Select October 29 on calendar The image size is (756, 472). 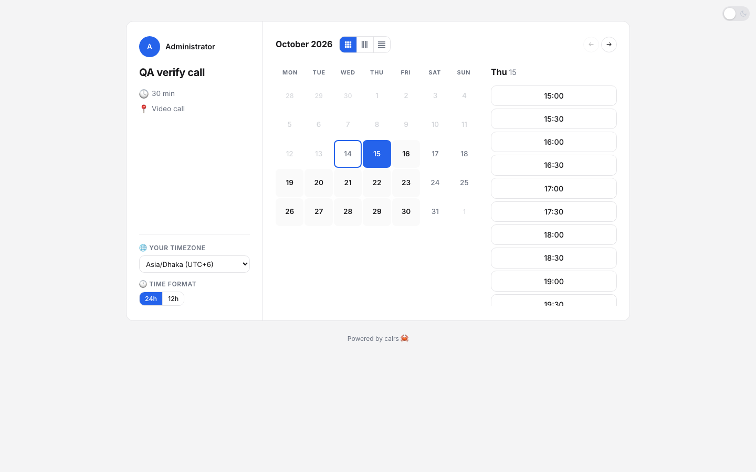click(x=377, y=212)
